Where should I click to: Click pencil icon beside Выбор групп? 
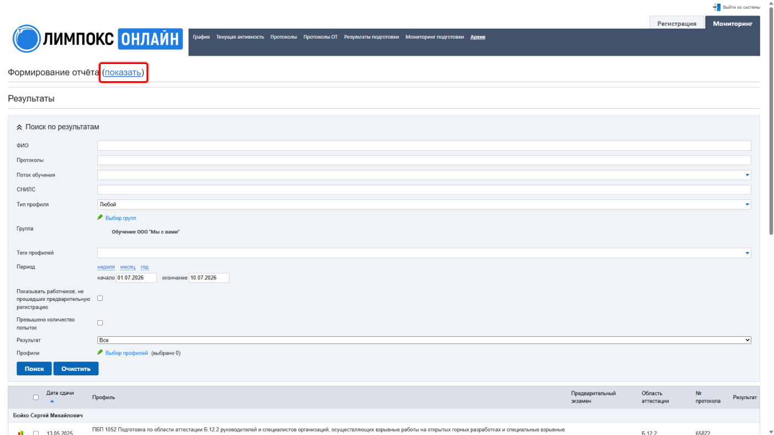pos(100,217)
